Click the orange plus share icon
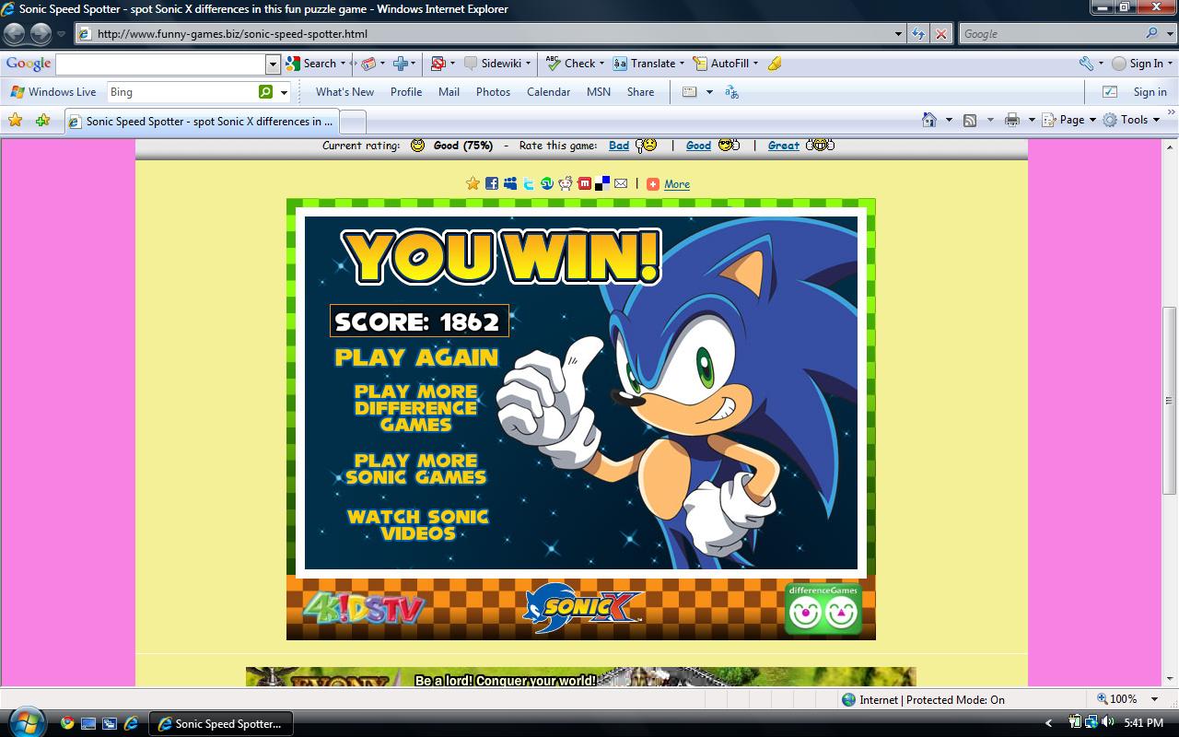This screenshot has width=1179, height=737. point(653,184)
